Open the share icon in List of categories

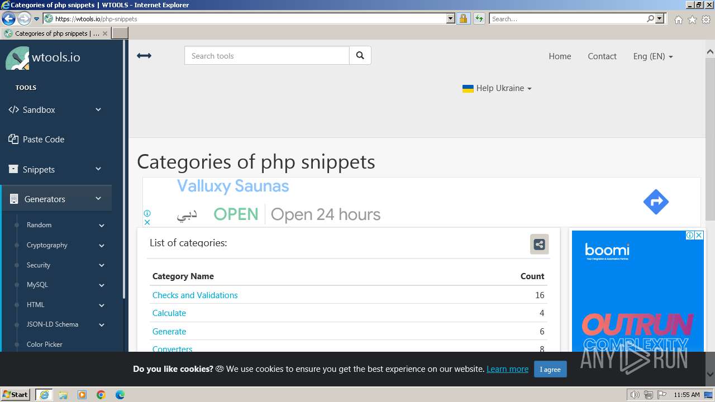[x=539, y=244]
